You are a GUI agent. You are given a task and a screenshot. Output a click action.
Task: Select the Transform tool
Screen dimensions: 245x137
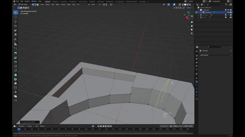point(15,35)
